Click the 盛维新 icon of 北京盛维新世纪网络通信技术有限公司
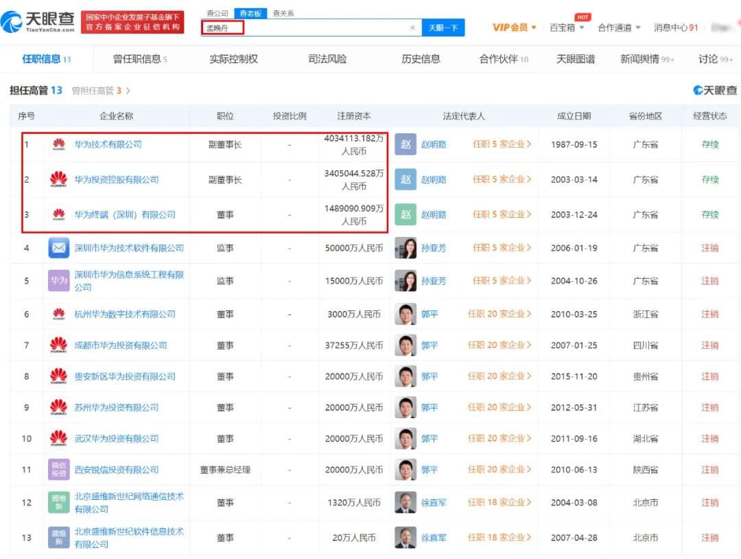 coord(59,502)
